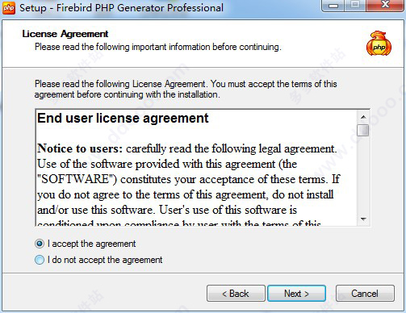Click the Setup window title text
Screen dimensions: 406x313
[x=121, y=8]
